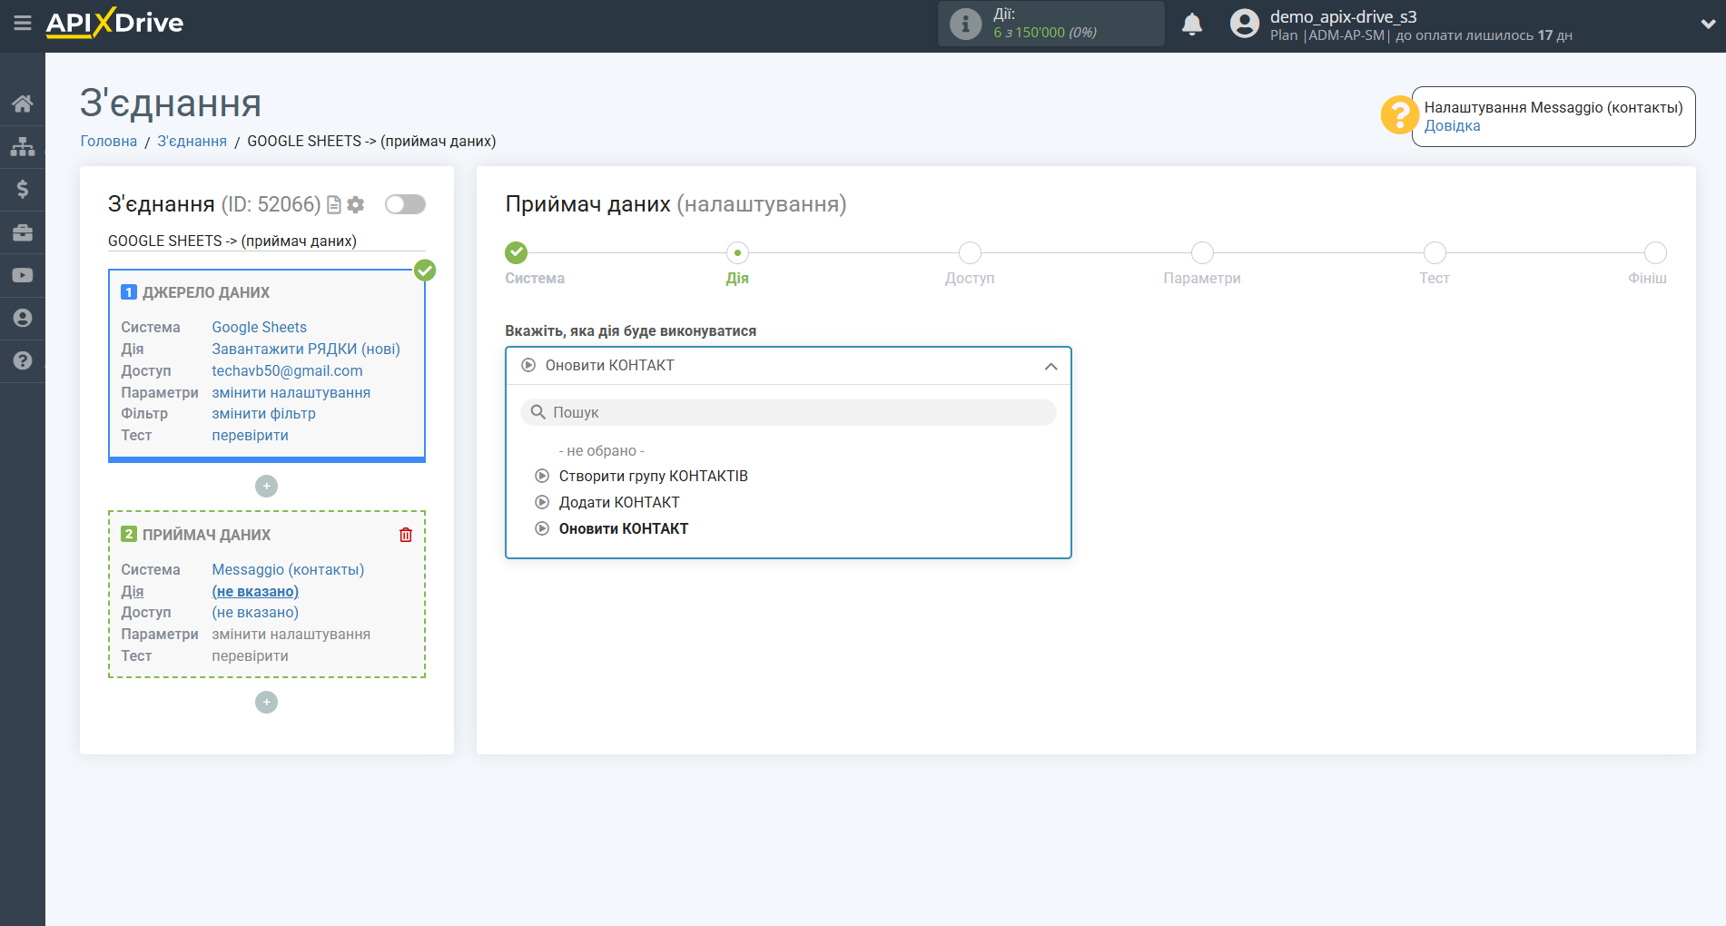Open the home icon in the sidebar
Screen dimensions: 1726x926
click(23, 103)
